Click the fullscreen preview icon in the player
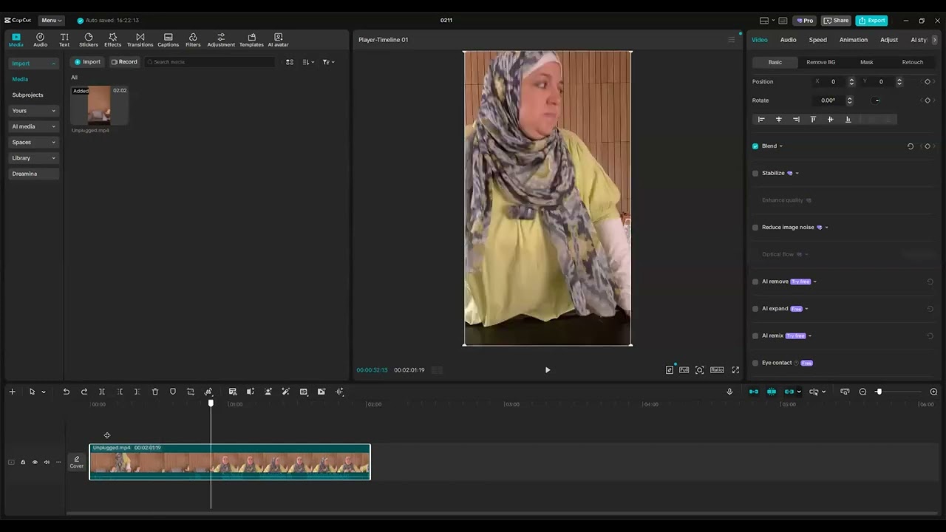Image resolution: width=946 pixels, height=532 pixels. tap(735, 369)
